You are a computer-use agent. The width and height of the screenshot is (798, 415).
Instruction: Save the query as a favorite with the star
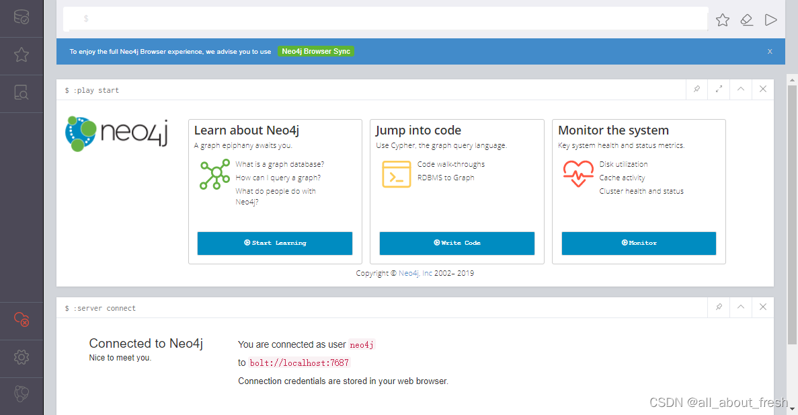click(722, 20)
